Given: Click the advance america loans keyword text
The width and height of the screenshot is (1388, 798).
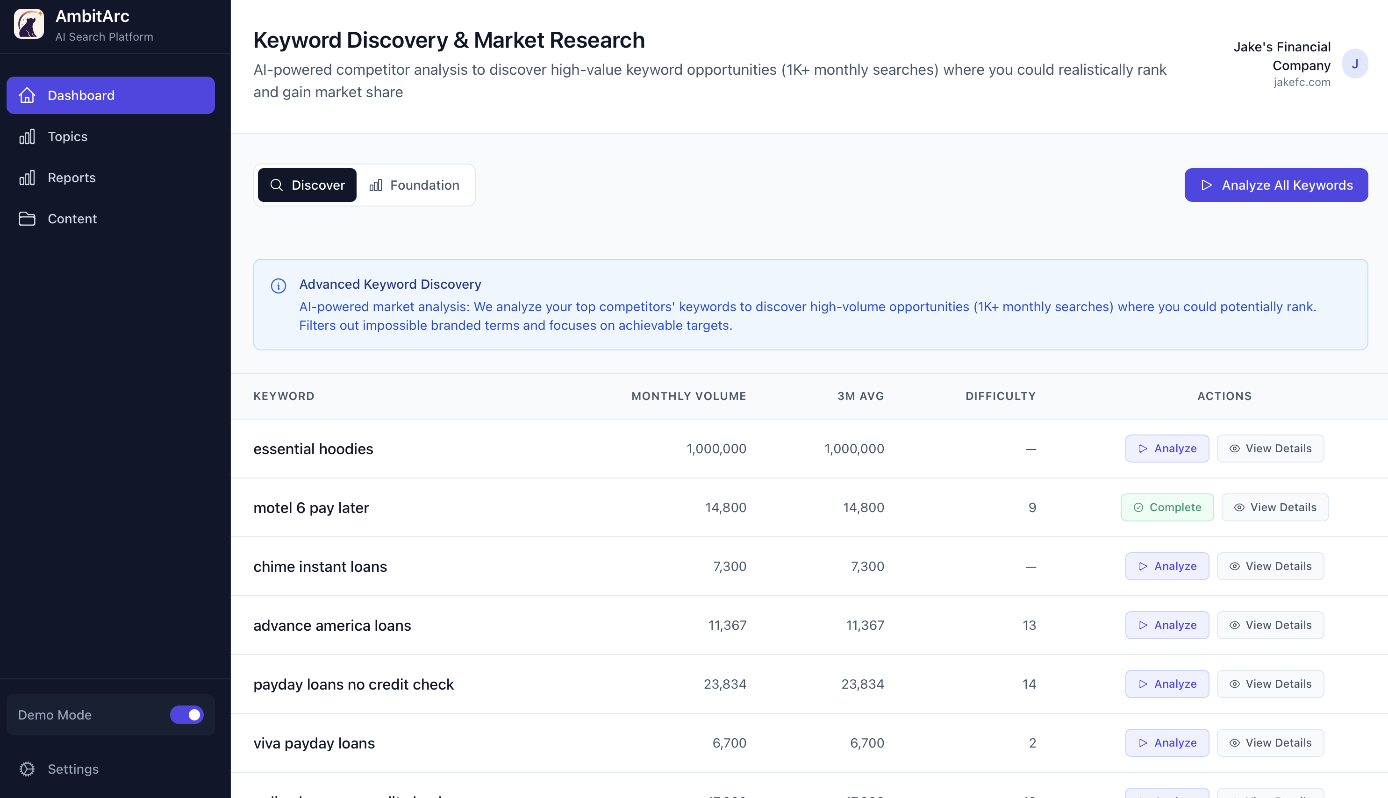Looking at the screenshot, I should pyautogui.click(x=332, y=625).
